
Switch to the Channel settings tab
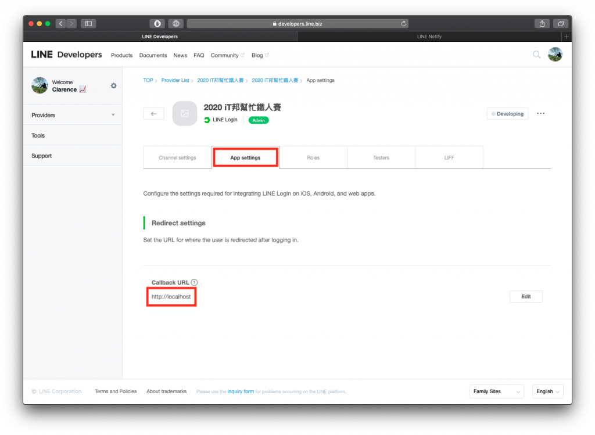click(177, 158)
